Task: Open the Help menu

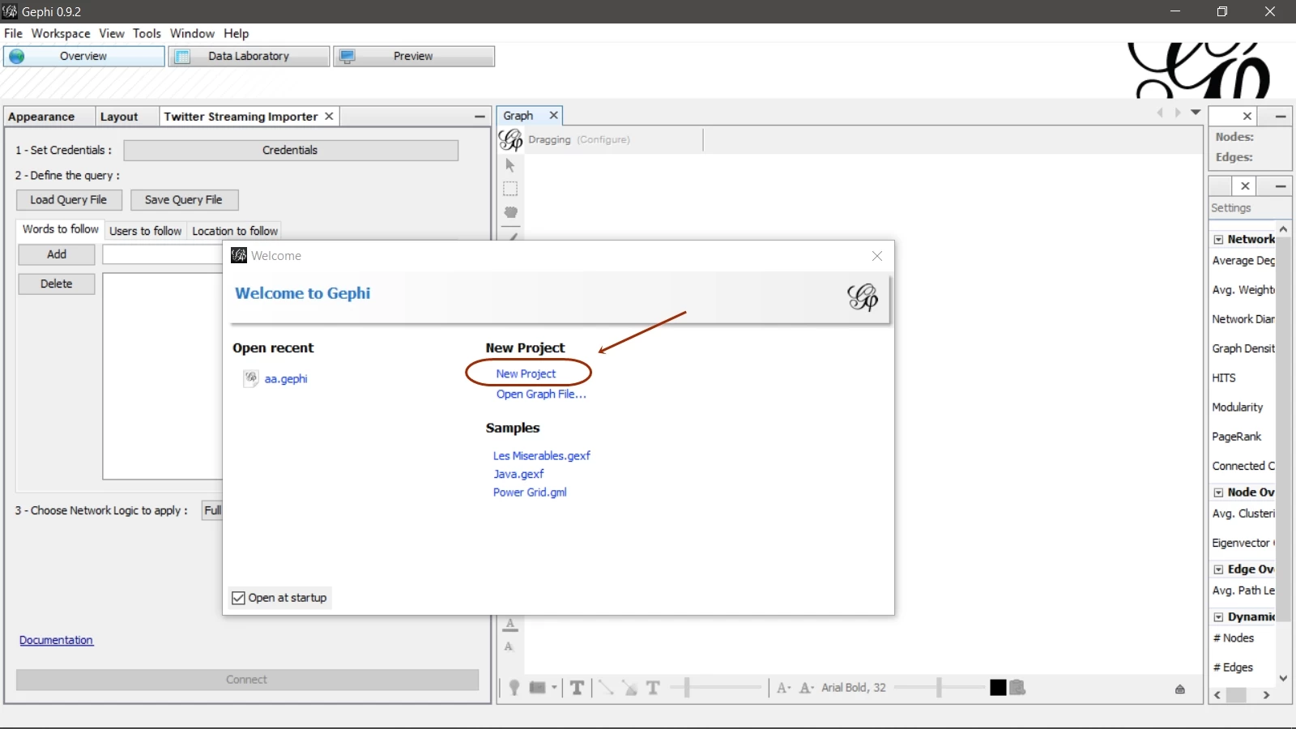Action: pyautogui.click(x=237, y=33)
